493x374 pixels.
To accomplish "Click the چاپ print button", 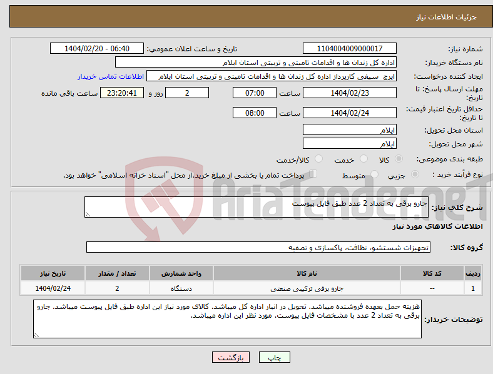I will pyautogui.click(x=275, y=357).
